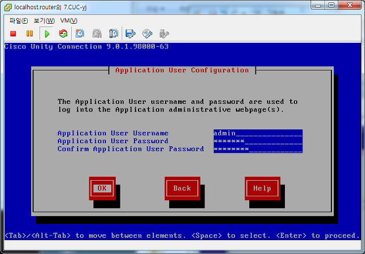This screenshot has height=254, width=365.
Task: Click the VMware console title bar icon
Action: click(8, 8)
